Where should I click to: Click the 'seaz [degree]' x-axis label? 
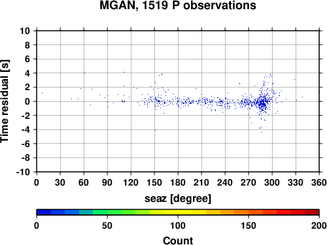[x=178, y=199]
